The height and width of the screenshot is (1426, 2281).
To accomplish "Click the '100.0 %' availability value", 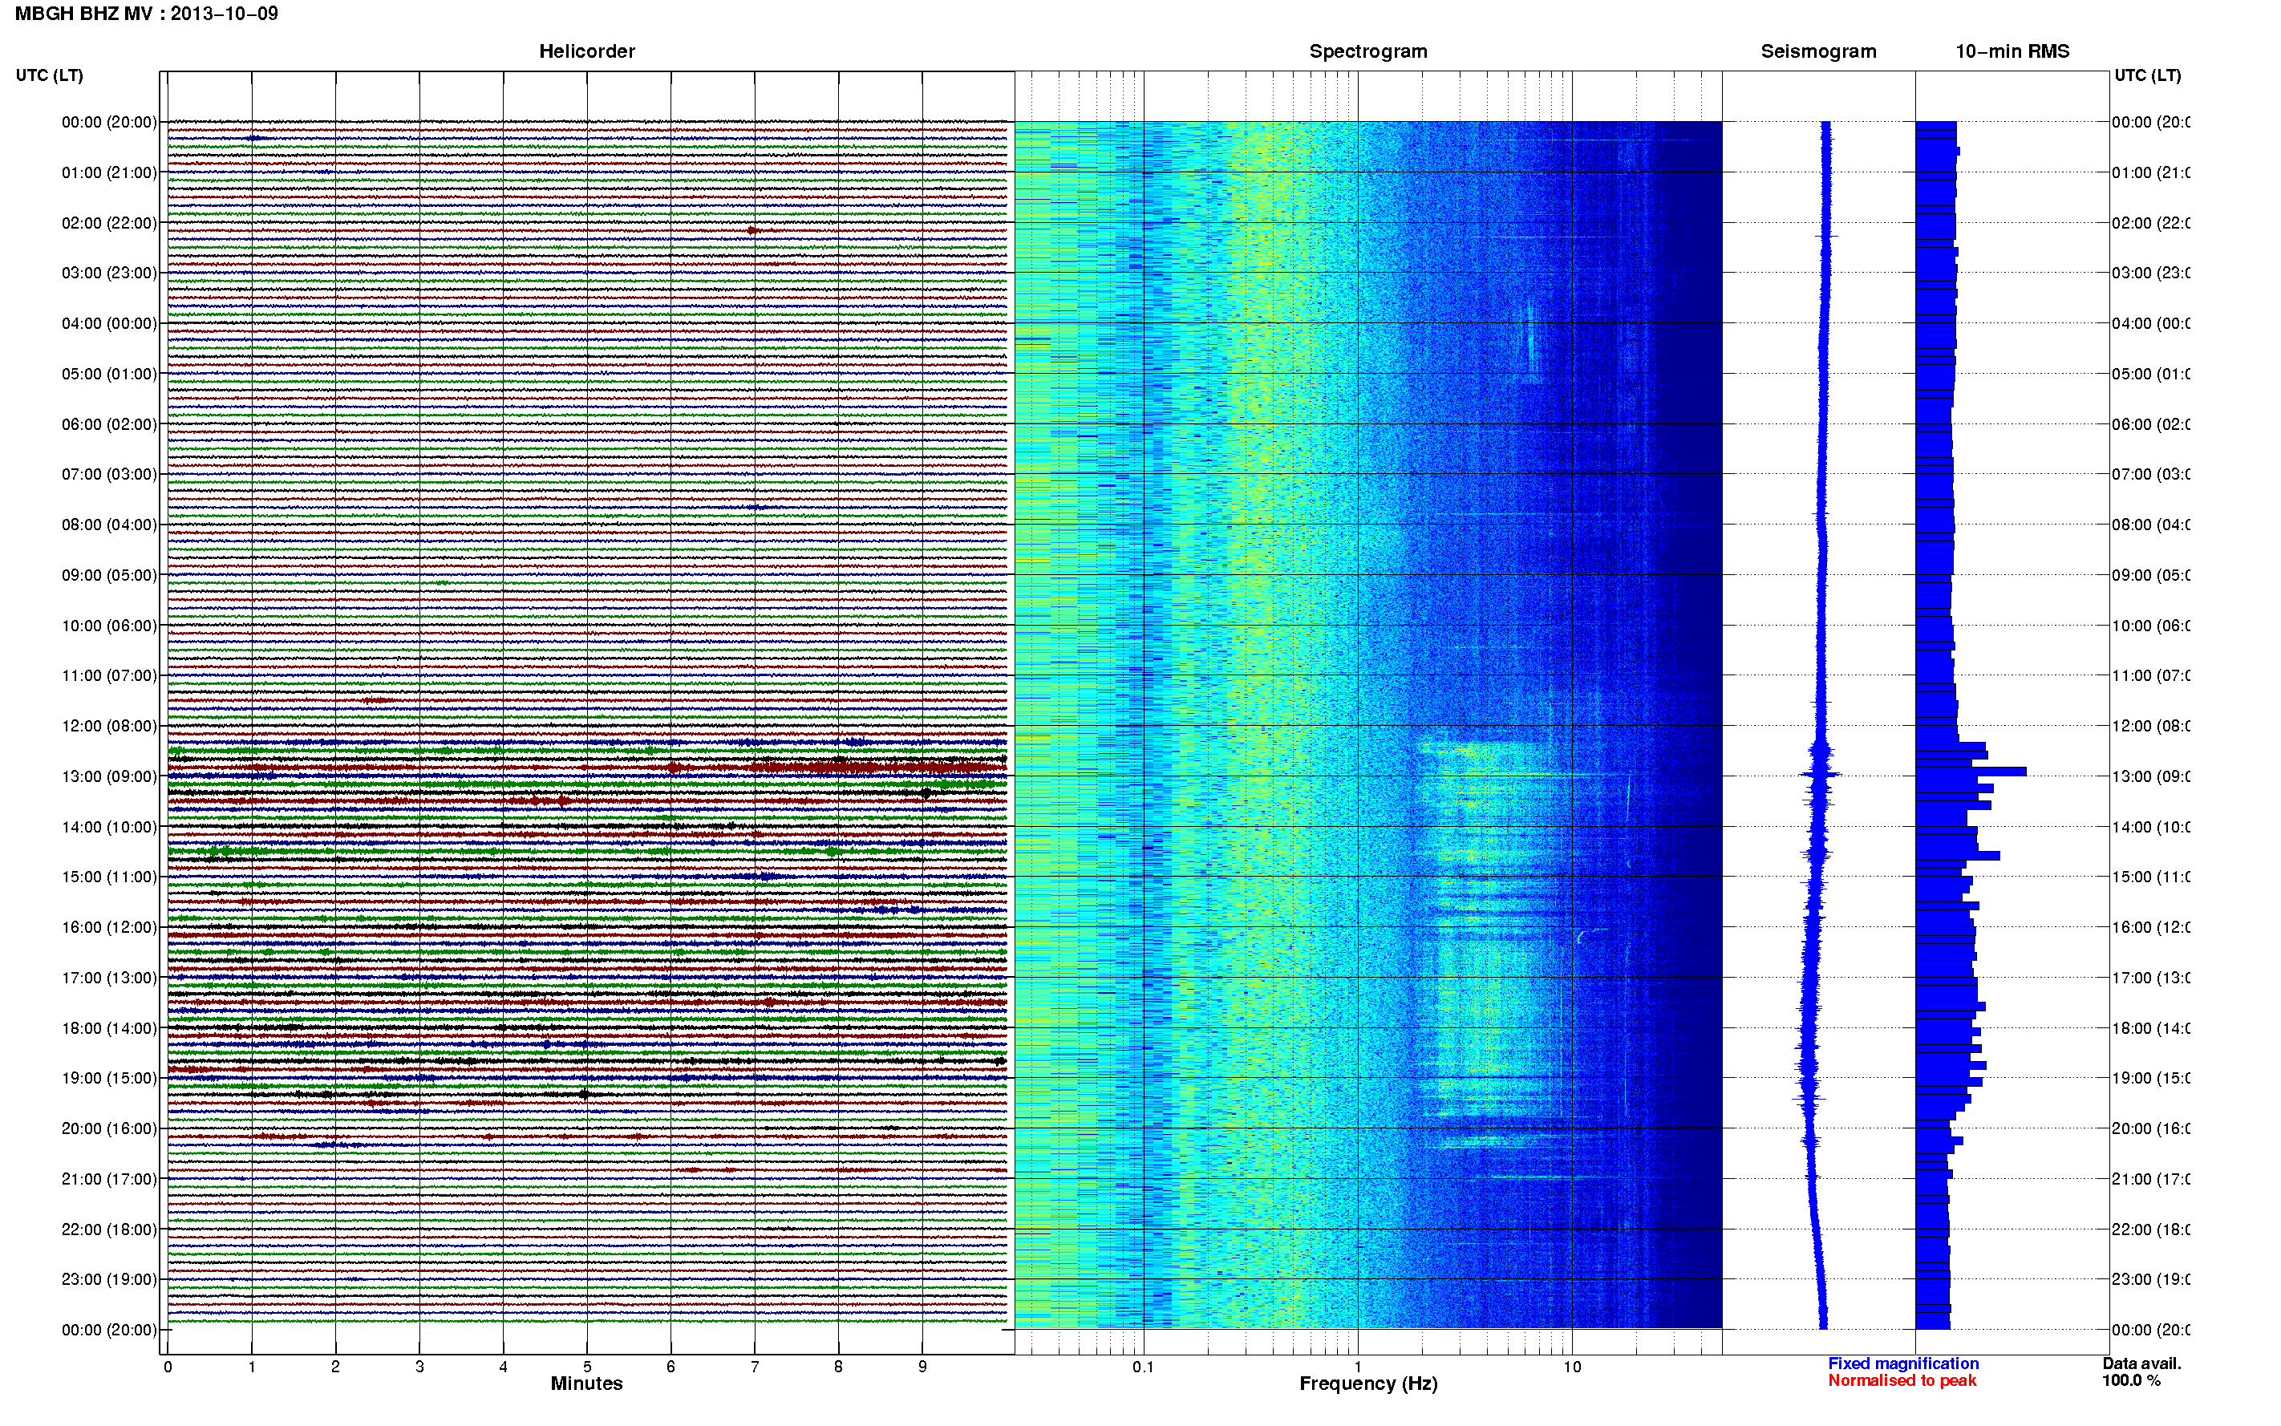I will [2131, 1381].
